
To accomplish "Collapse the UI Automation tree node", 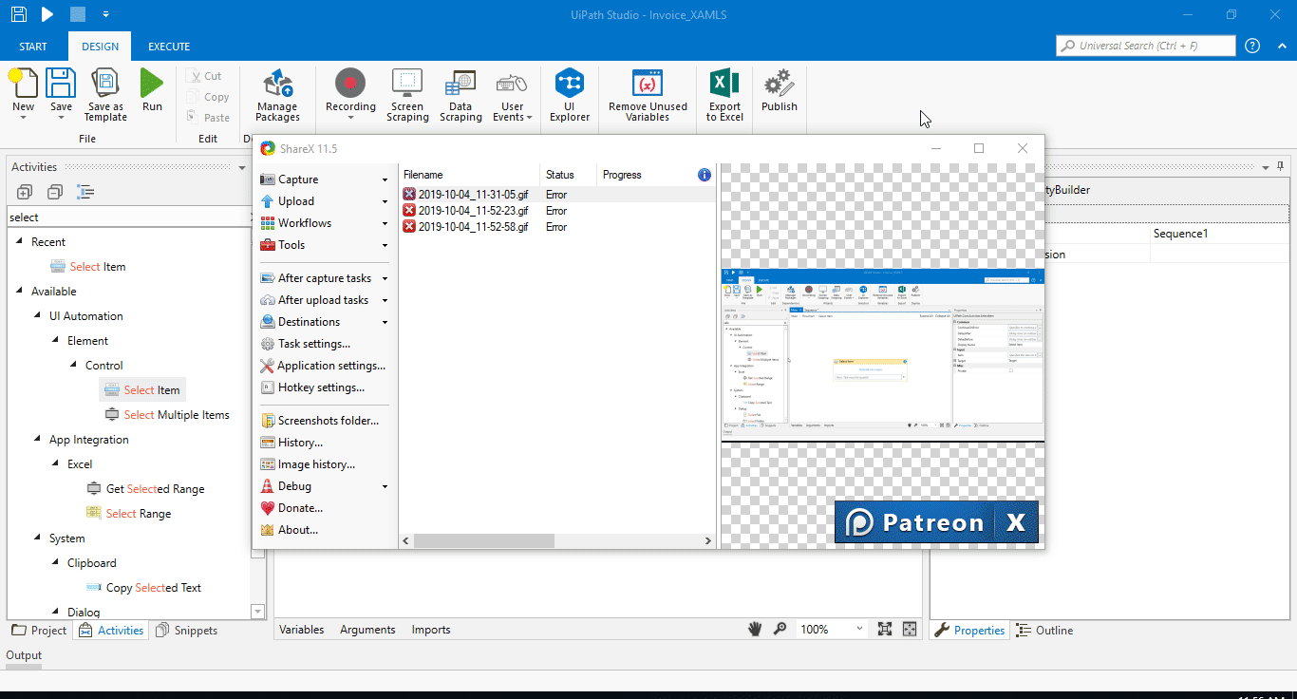I will (x=38, y=315).
